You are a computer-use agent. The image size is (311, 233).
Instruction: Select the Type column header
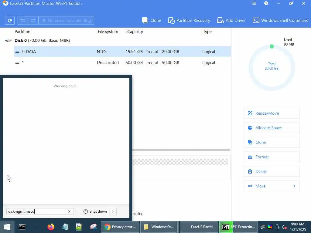point(207,32)
